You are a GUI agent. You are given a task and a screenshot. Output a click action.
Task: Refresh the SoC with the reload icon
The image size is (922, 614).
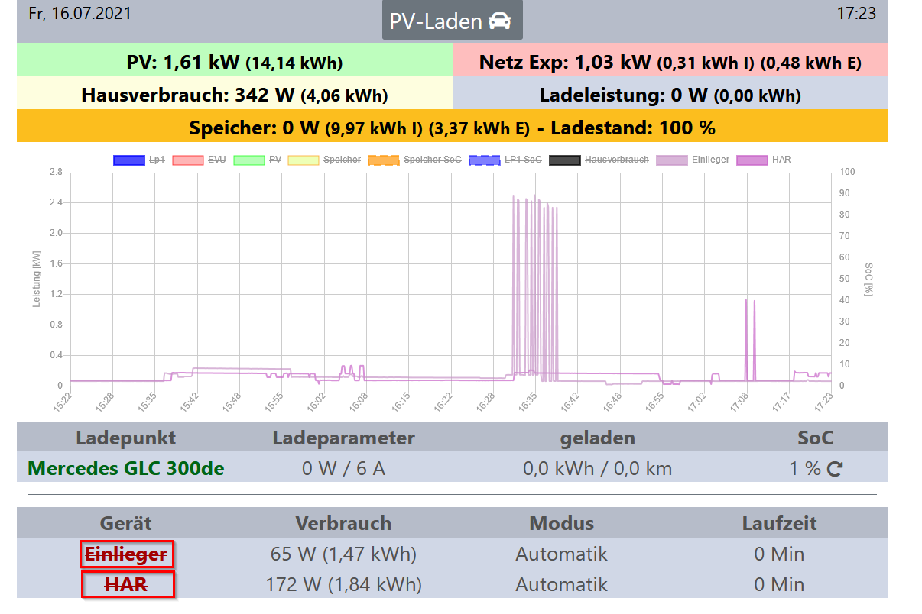[835, 469]
